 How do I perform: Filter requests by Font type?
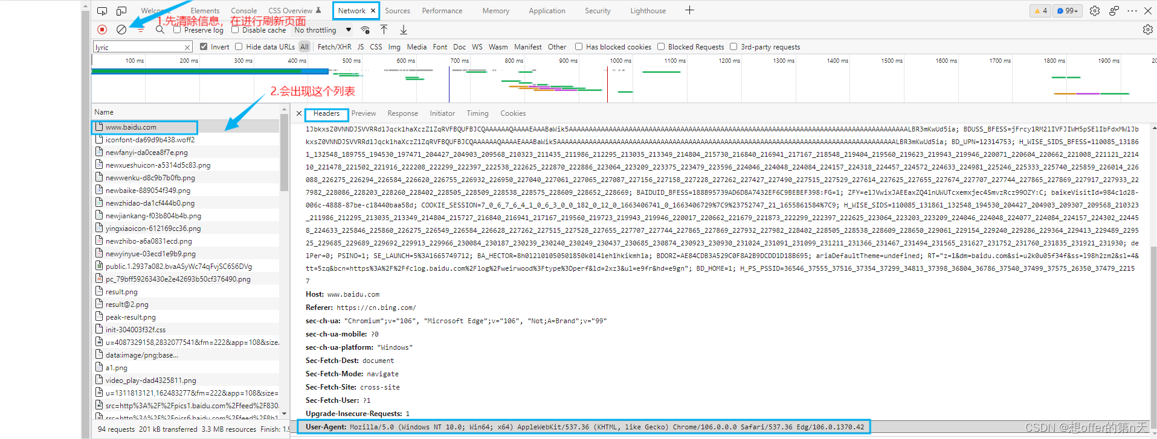(440, 46)
